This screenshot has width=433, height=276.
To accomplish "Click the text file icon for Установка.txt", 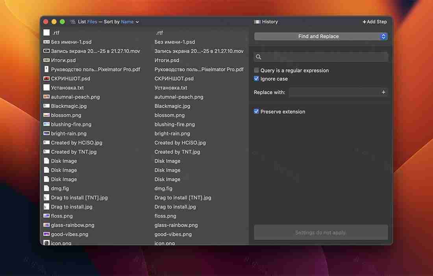I will pos(47,88).
